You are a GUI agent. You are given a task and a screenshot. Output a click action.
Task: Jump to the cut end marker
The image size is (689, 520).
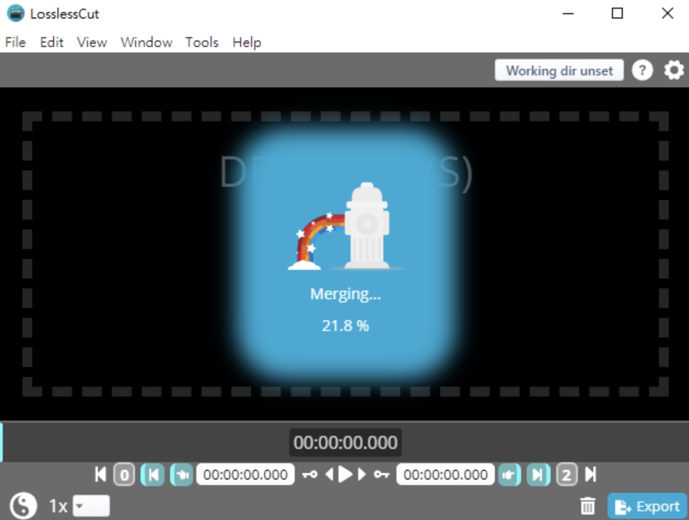538,475
